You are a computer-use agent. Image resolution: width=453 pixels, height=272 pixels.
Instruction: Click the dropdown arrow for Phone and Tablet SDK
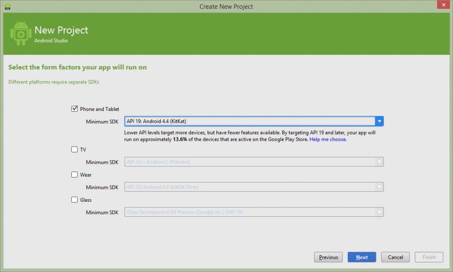point(380,121)
